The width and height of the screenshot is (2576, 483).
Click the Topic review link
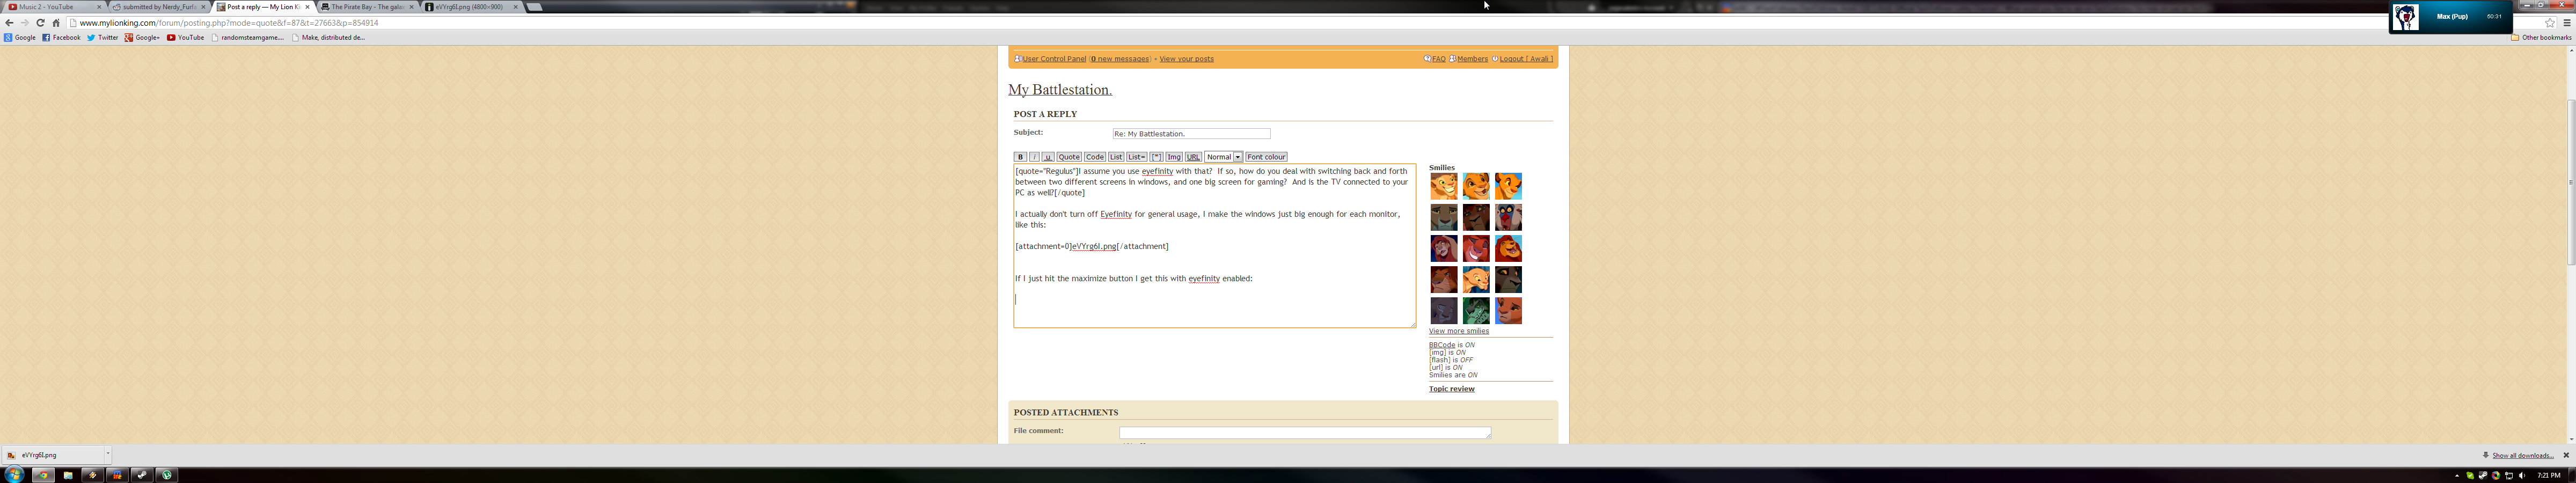[1451, 389]
